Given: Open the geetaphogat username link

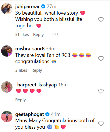Looking at the screenshot, I should pyautogui.click(x=30, y=115).
